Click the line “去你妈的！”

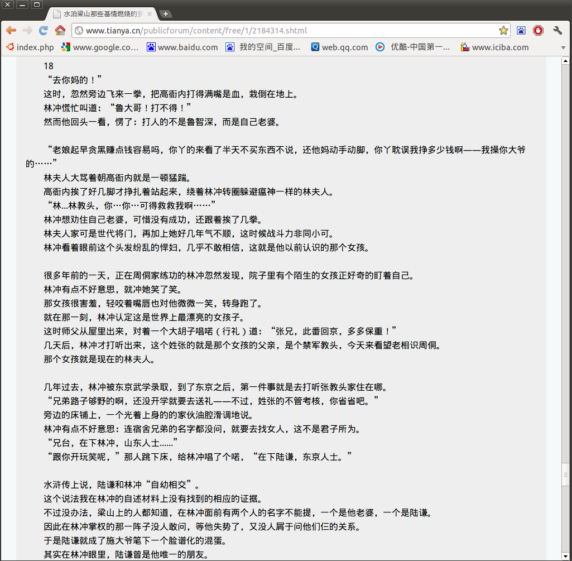coord(74,80)
